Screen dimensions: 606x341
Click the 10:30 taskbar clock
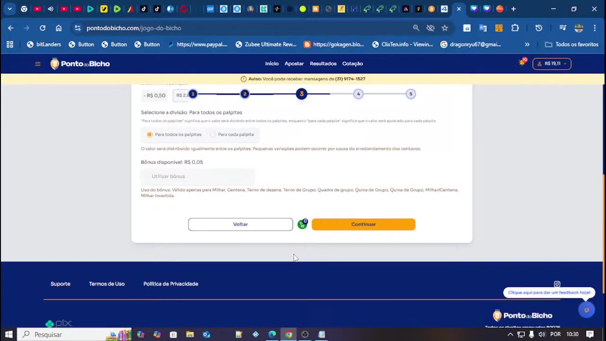point(572,334)
